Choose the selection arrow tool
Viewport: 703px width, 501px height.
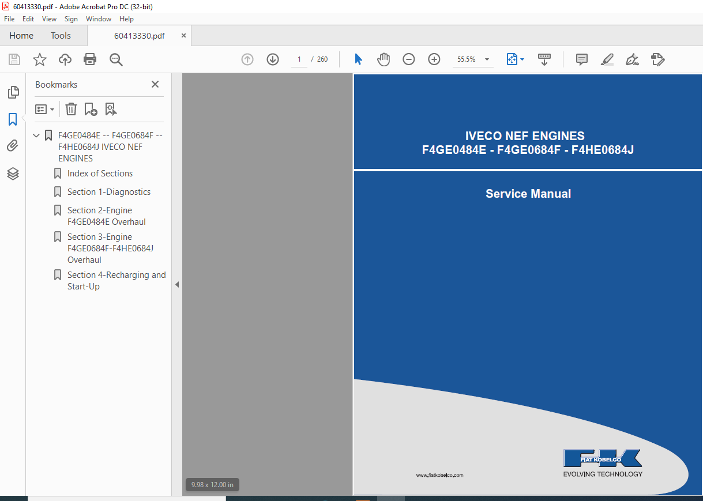click(x=358, y=59)
